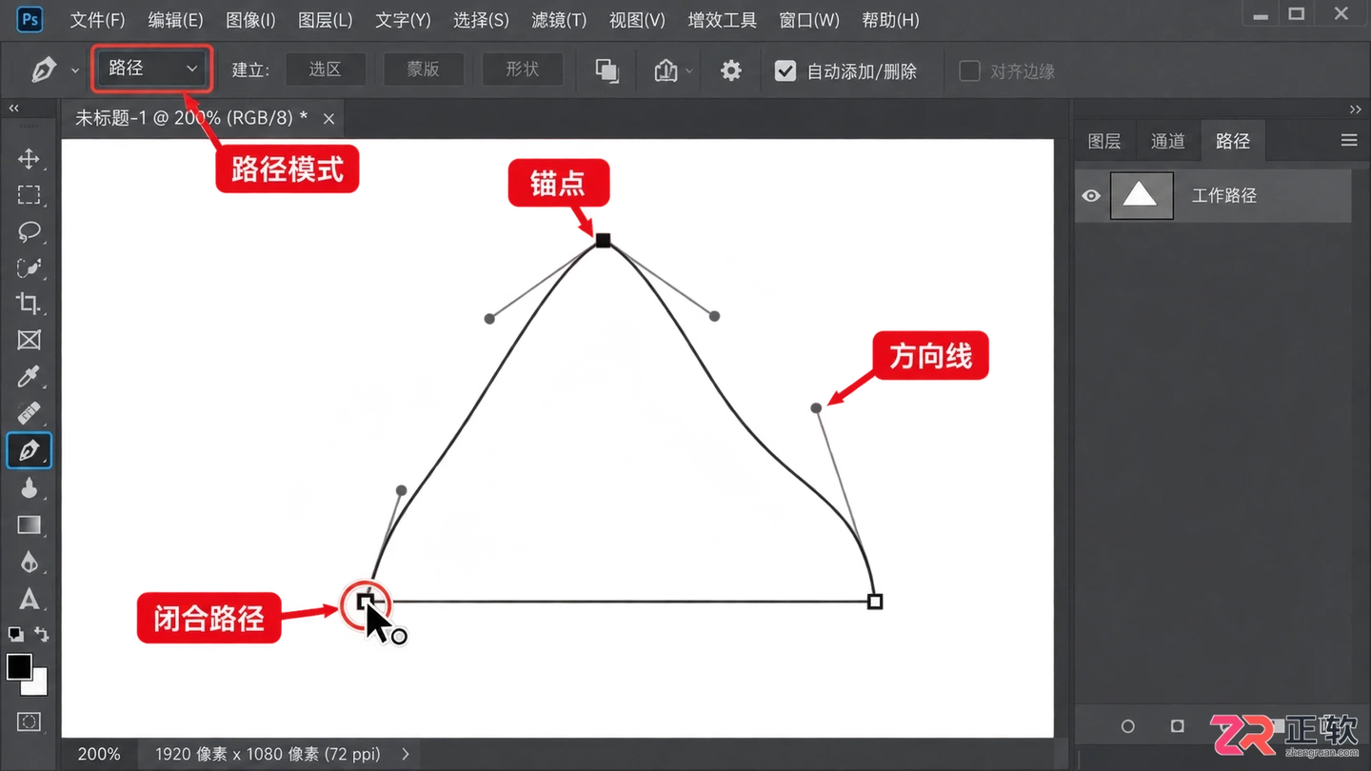Open the 文件(F) menu
The height and width of the screenshot is (771, 1371).
(x=97, y=20)
